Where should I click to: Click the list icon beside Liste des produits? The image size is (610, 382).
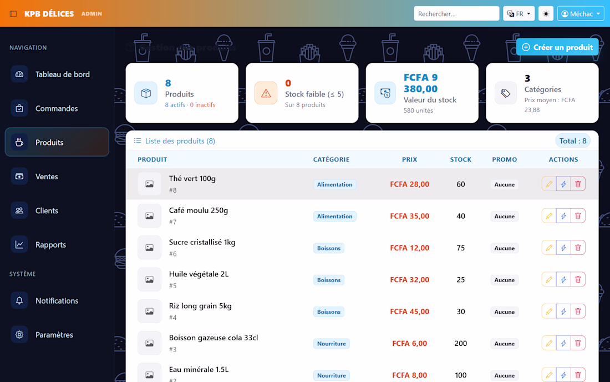[x=138, y=140]
